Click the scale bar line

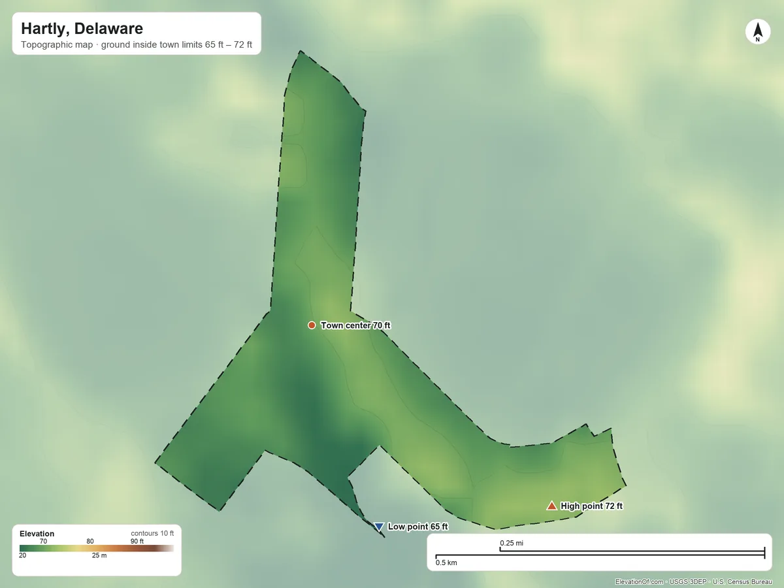tap(600, 554)
